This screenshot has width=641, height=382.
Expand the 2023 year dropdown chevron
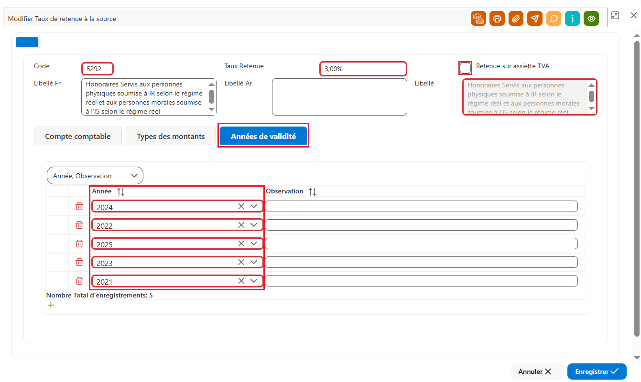pos(254,262)
